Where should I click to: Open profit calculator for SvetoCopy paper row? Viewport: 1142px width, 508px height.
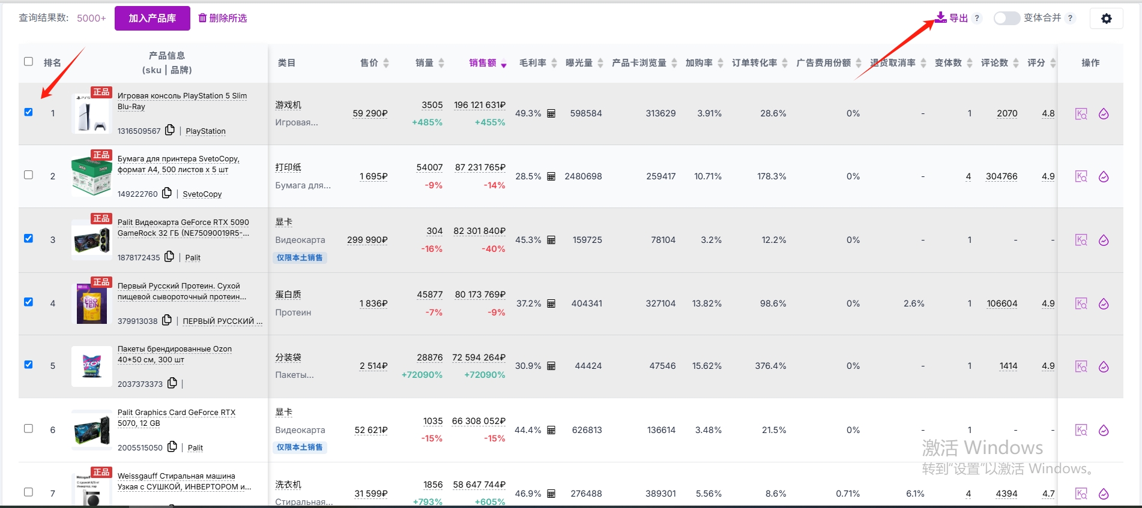click(551, 176)
